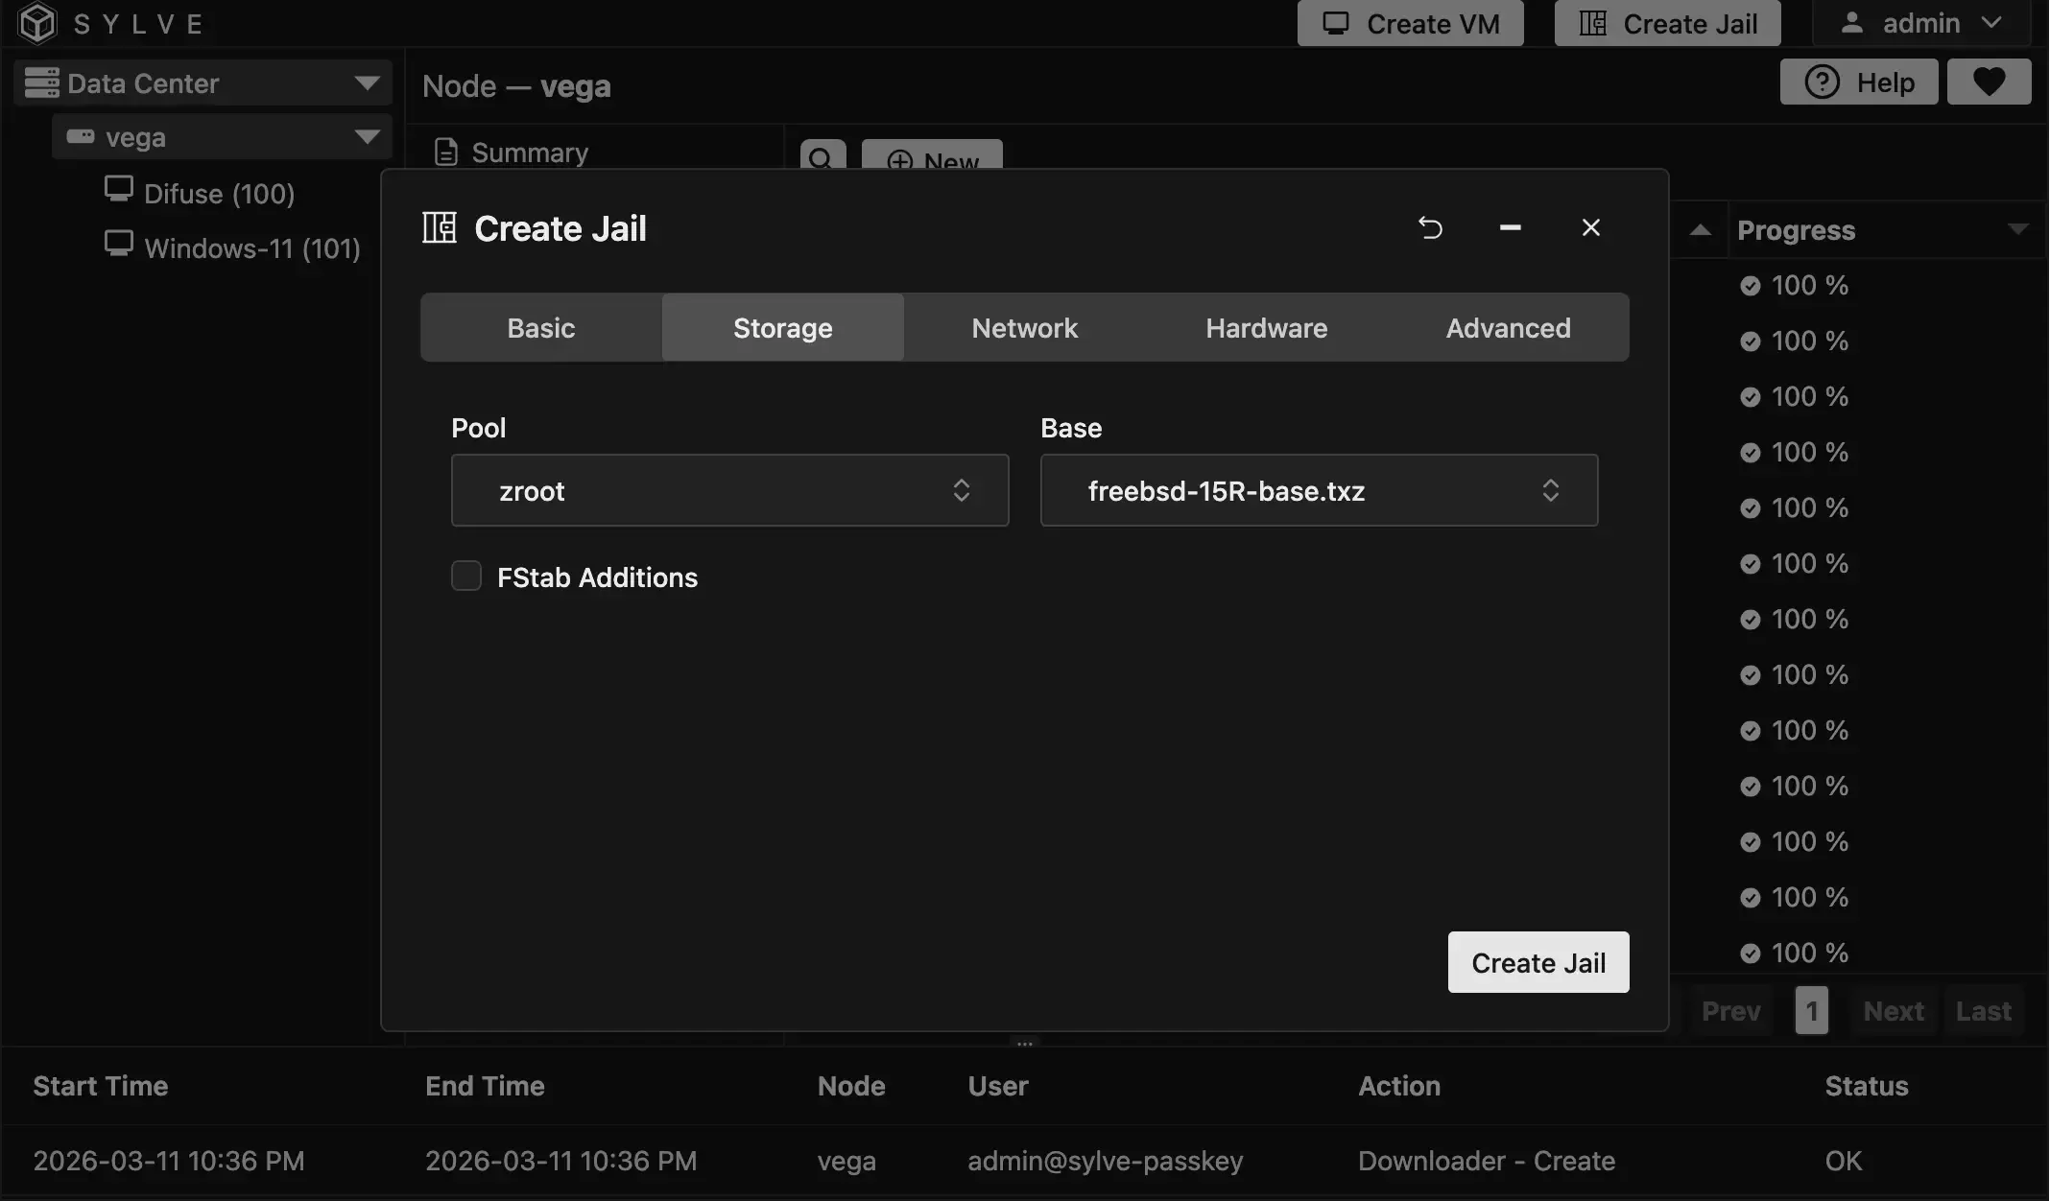Screen dimensions: 2050x1201
Task: Click the search magnifier icon
Action: pos(822,158)
